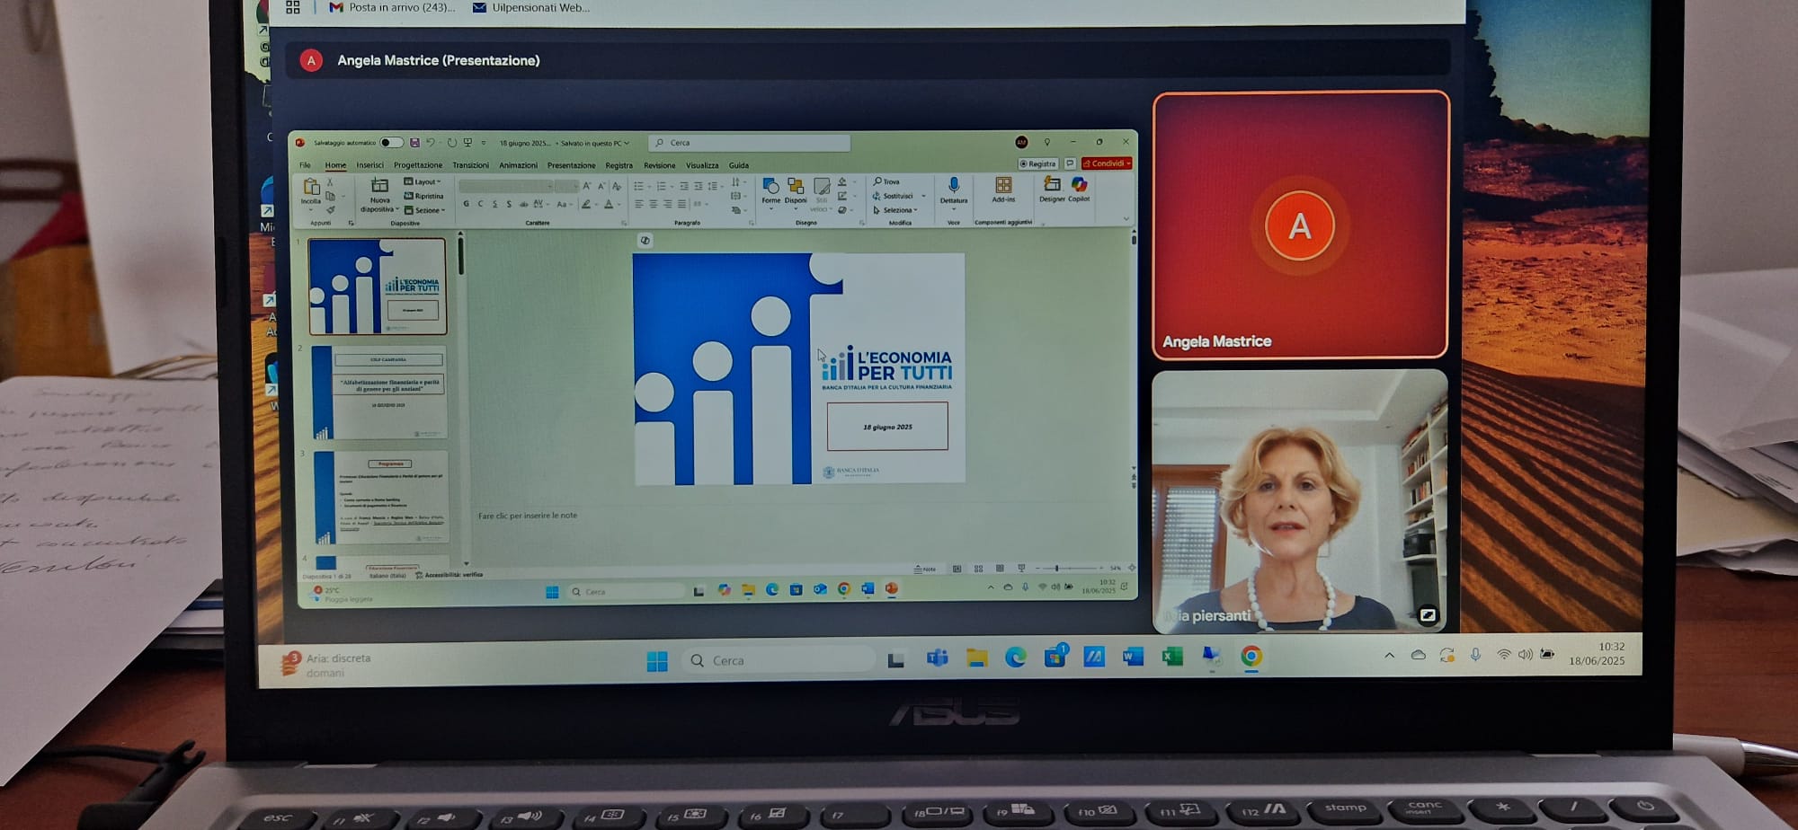Click the 'Fare clic per inserire le note' area
Image resolution: width=1798 pixels, height=830 pixels.
pyautogui.click(x=528, y=516)
